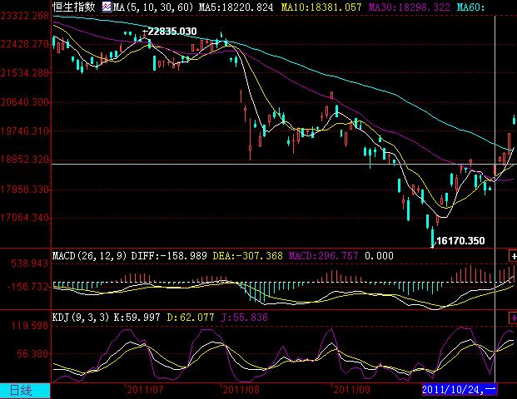This screenshot has height=399, width=517.
Task: Click the 23322.268 price axis label
Action: point(25,16)
